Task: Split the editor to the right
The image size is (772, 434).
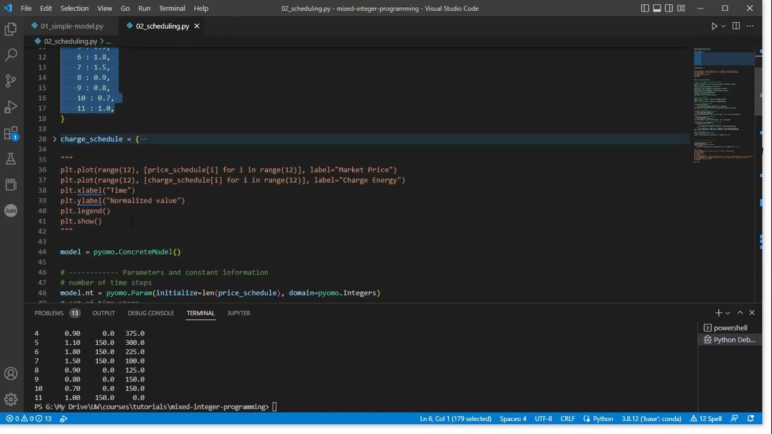Action: tap(736, 26)
